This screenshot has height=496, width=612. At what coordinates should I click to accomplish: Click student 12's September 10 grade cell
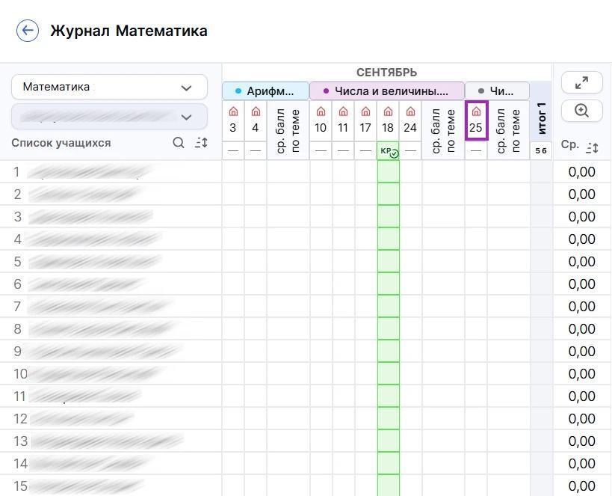[x=321, y=419]
